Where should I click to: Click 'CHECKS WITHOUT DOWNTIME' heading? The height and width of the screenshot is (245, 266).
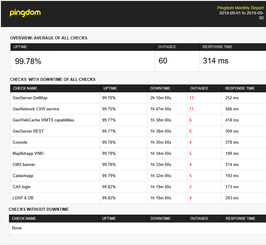coord(39,209)
